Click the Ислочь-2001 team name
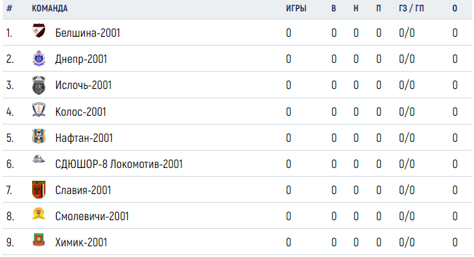This screenshot has height=257, width=474. [84, 86]
